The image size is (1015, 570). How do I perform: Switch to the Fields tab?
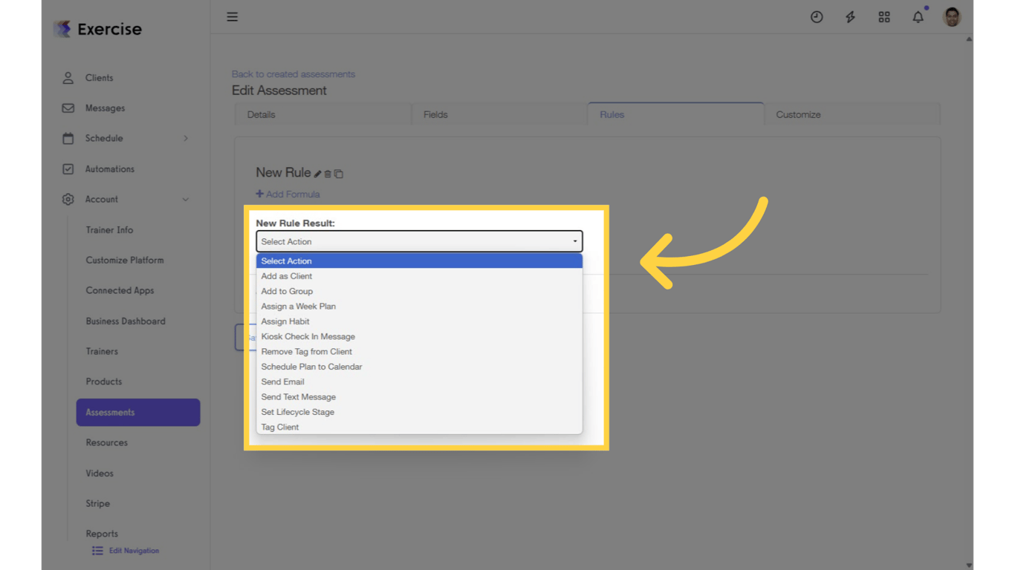(x=435, y=114)
